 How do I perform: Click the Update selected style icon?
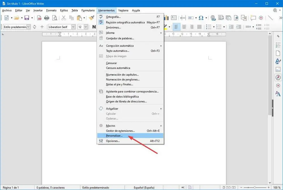tap(35, 27)
